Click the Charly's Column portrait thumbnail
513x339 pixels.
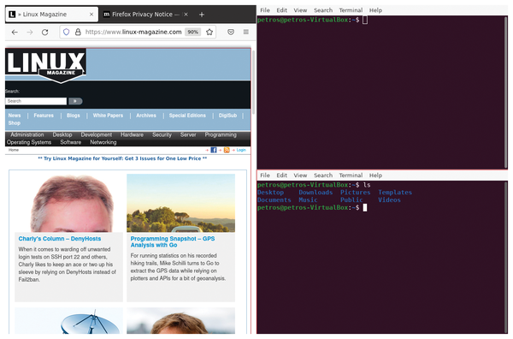click(x=68, y=203)
